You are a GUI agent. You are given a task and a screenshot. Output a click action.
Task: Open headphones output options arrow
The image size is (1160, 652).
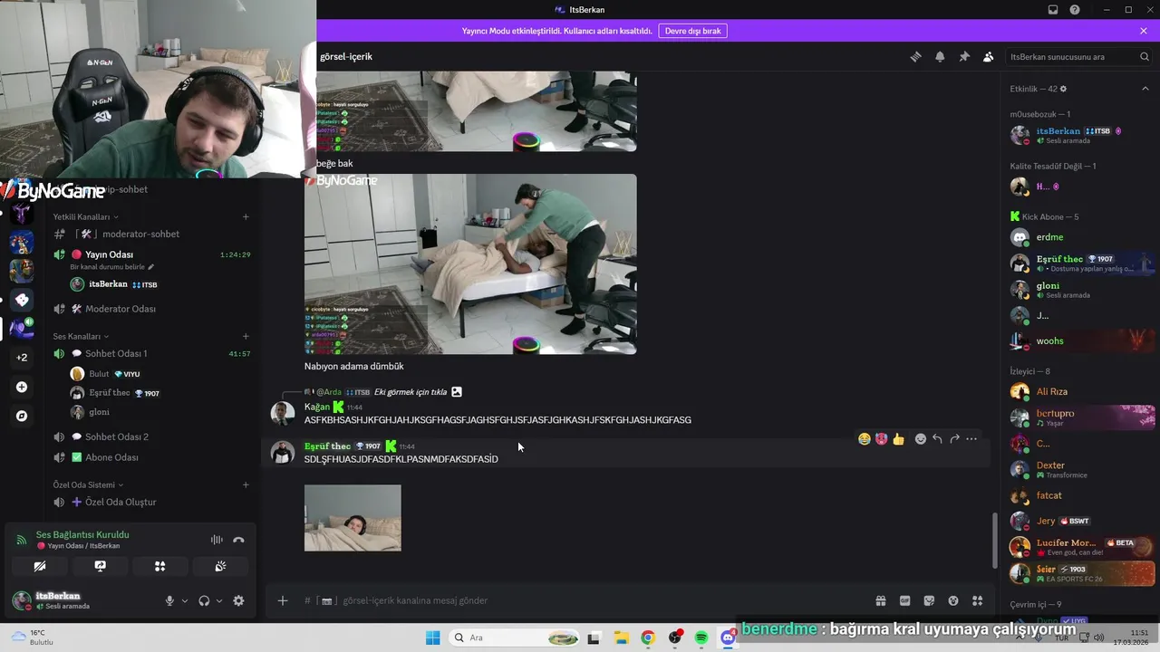tap(218, 600)
